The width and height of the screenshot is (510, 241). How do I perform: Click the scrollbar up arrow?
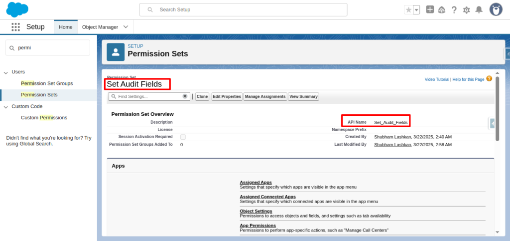tap(497, 73)
